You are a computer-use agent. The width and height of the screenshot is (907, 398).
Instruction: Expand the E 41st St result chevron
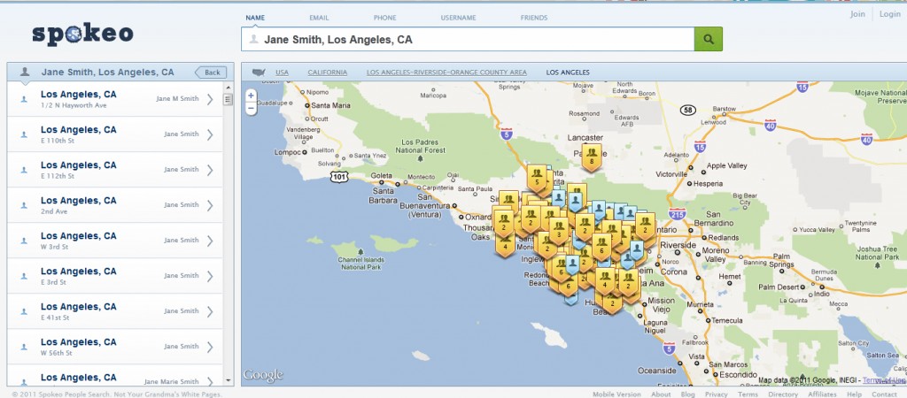pos(209,311)
